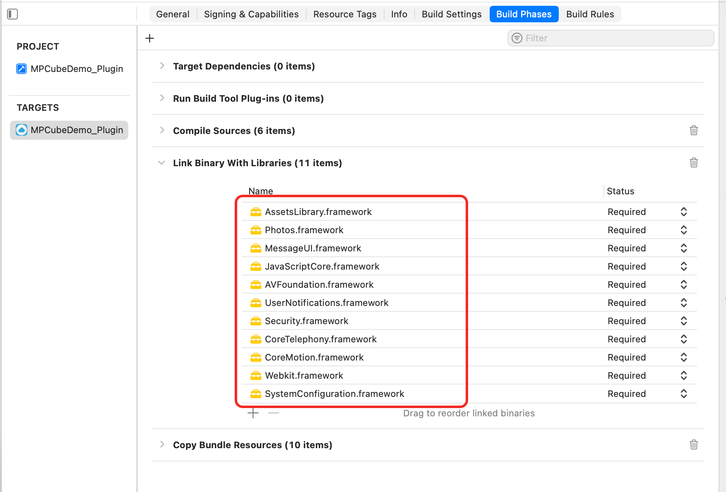Click the filter icon in search field

pos(517,38)
